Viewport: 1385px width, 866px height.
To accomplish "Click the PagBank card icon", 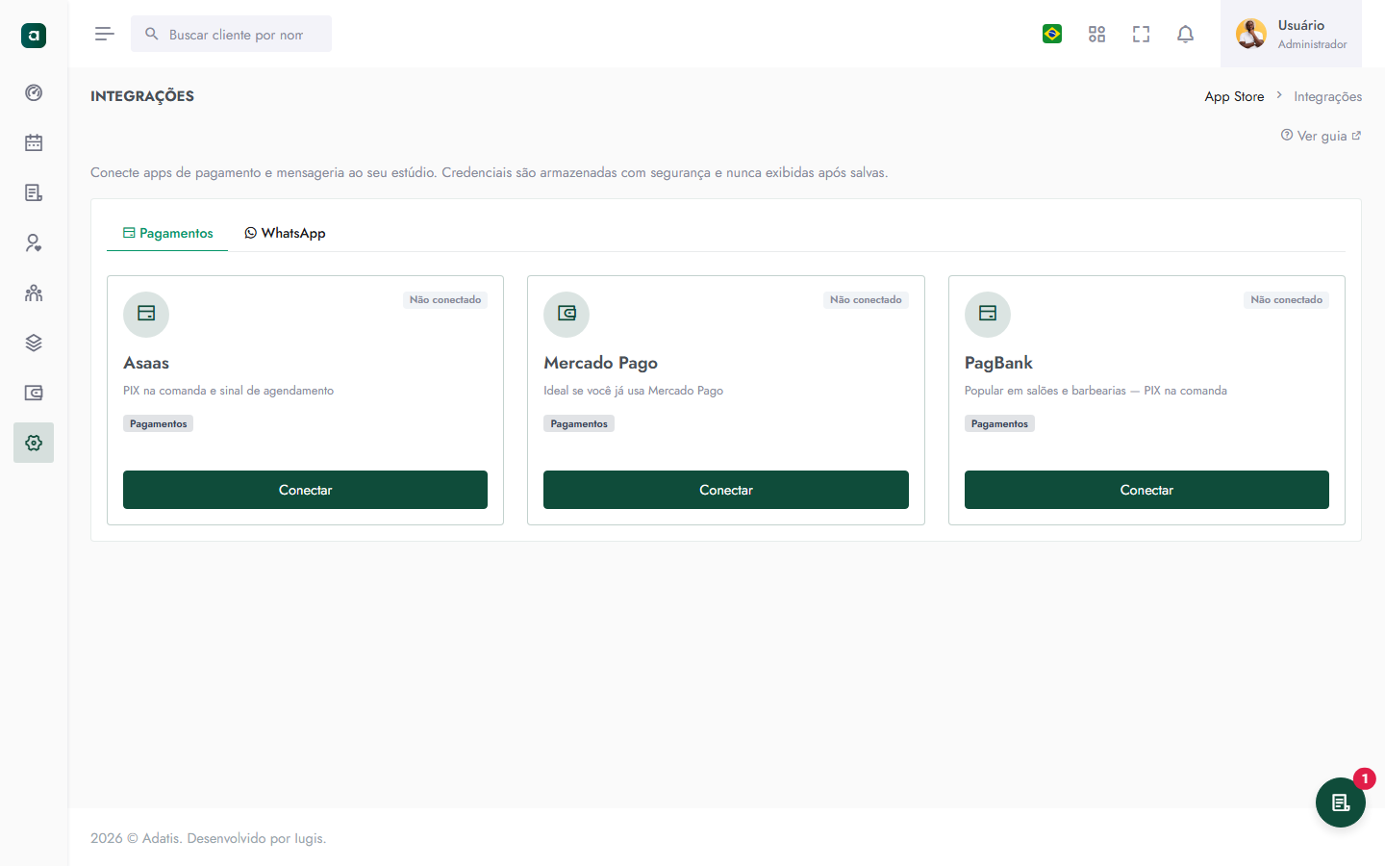I will pos(988,315).
